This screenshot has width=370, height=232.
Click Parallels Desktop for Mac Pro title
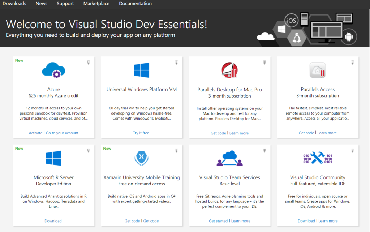coord(229,90)
